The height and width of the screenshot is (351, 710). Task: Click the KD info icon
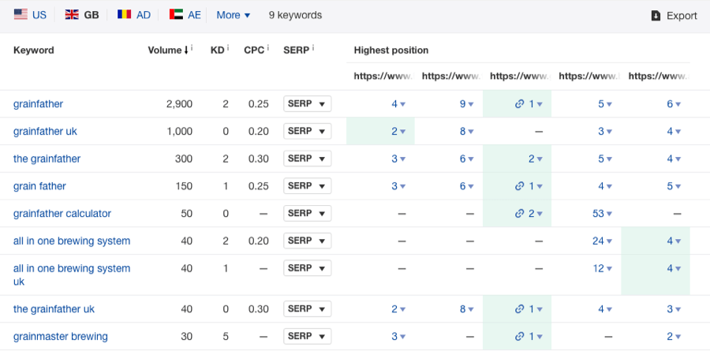coord(228,49)
